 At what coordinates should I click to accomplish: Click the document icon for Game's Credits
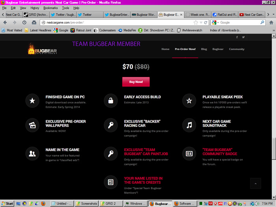111,182
